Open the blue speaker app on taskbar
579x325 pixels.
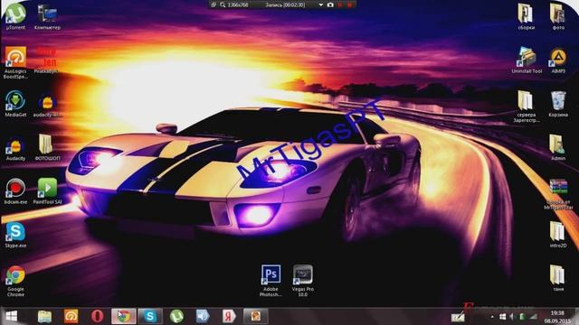coord(203,316)
